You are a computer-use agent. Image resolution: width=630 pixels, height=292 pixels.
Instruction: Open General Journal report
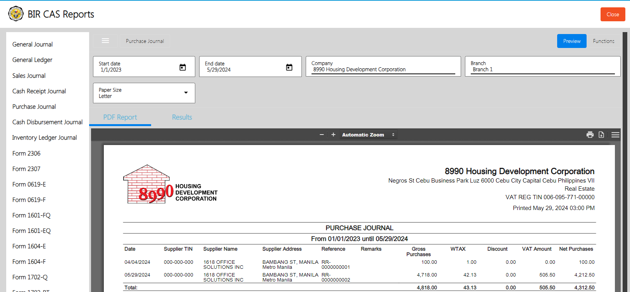pyautogui.click(x=33, y=44)
